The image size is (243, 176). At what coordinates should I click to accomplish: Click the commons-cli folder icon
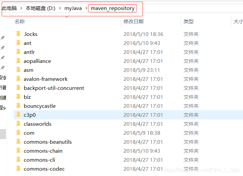[18, 159]
